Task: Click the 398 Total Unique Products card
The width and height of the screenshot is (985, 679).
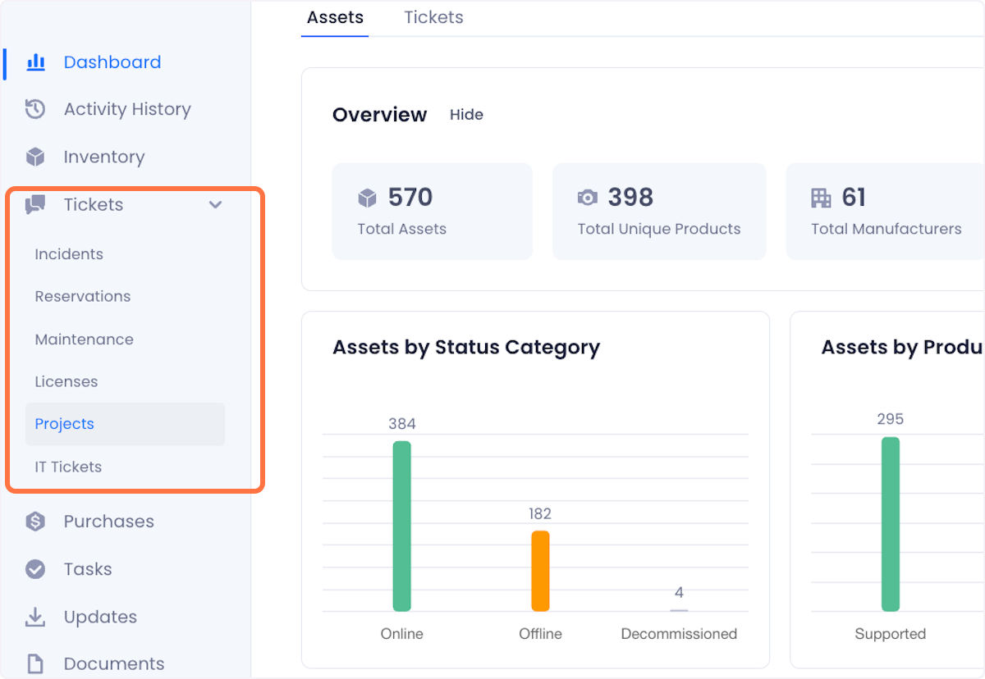Action: [x=659, y=212]
